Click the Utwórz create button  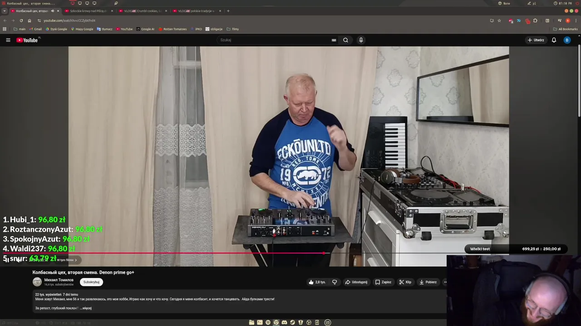(536, 40)
